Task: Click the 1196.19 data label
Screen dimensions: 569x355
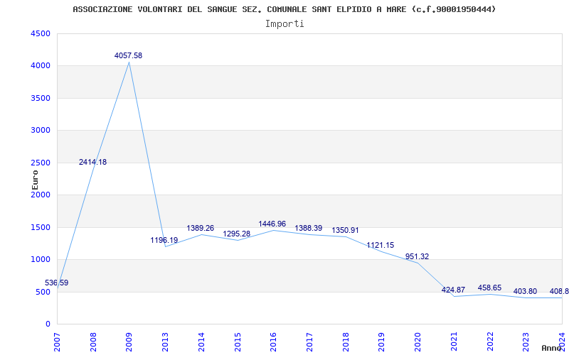Action: [x=164, y=240]
